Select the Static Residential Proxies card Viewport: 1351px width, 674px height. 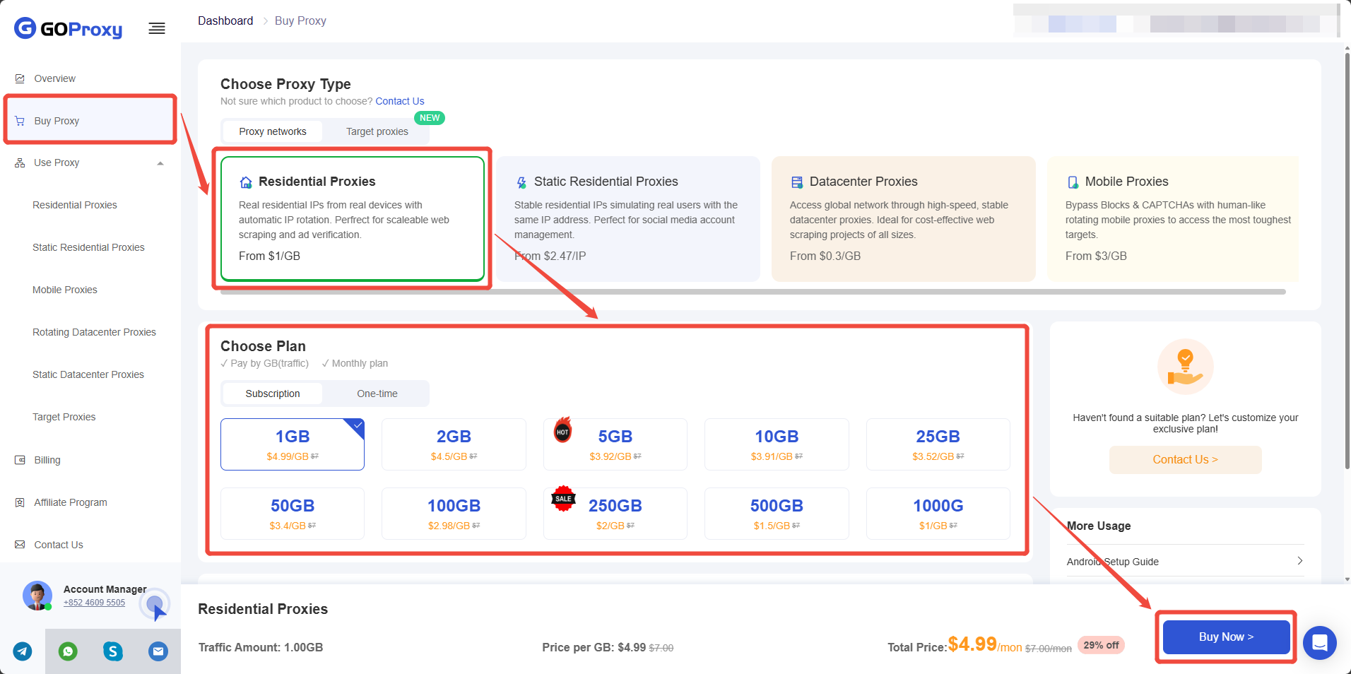point(628,218)
